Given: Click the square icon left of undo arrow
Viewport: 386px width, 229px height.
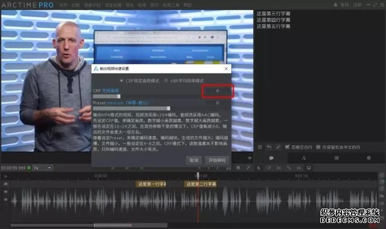Looking at the screenshot, I should pos(260,147).
